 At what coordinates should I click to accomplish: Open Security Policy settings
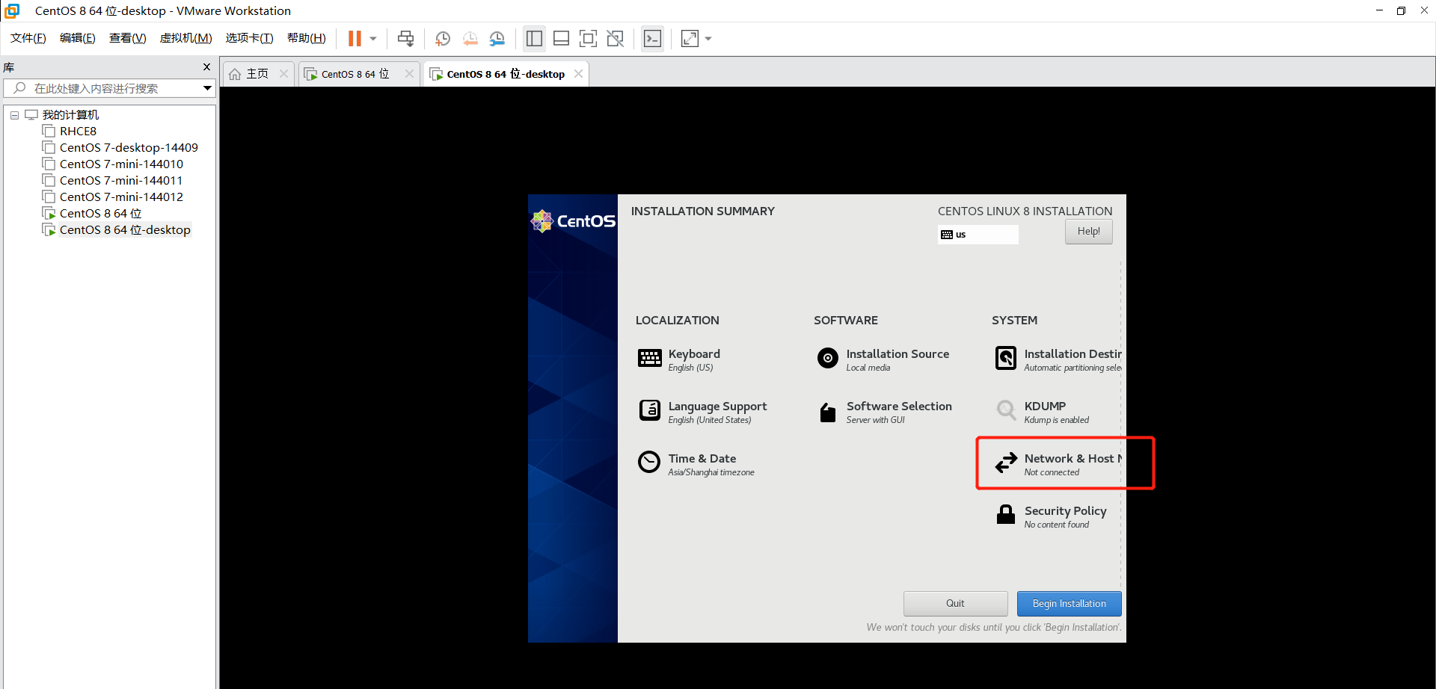coord(1065,516)
